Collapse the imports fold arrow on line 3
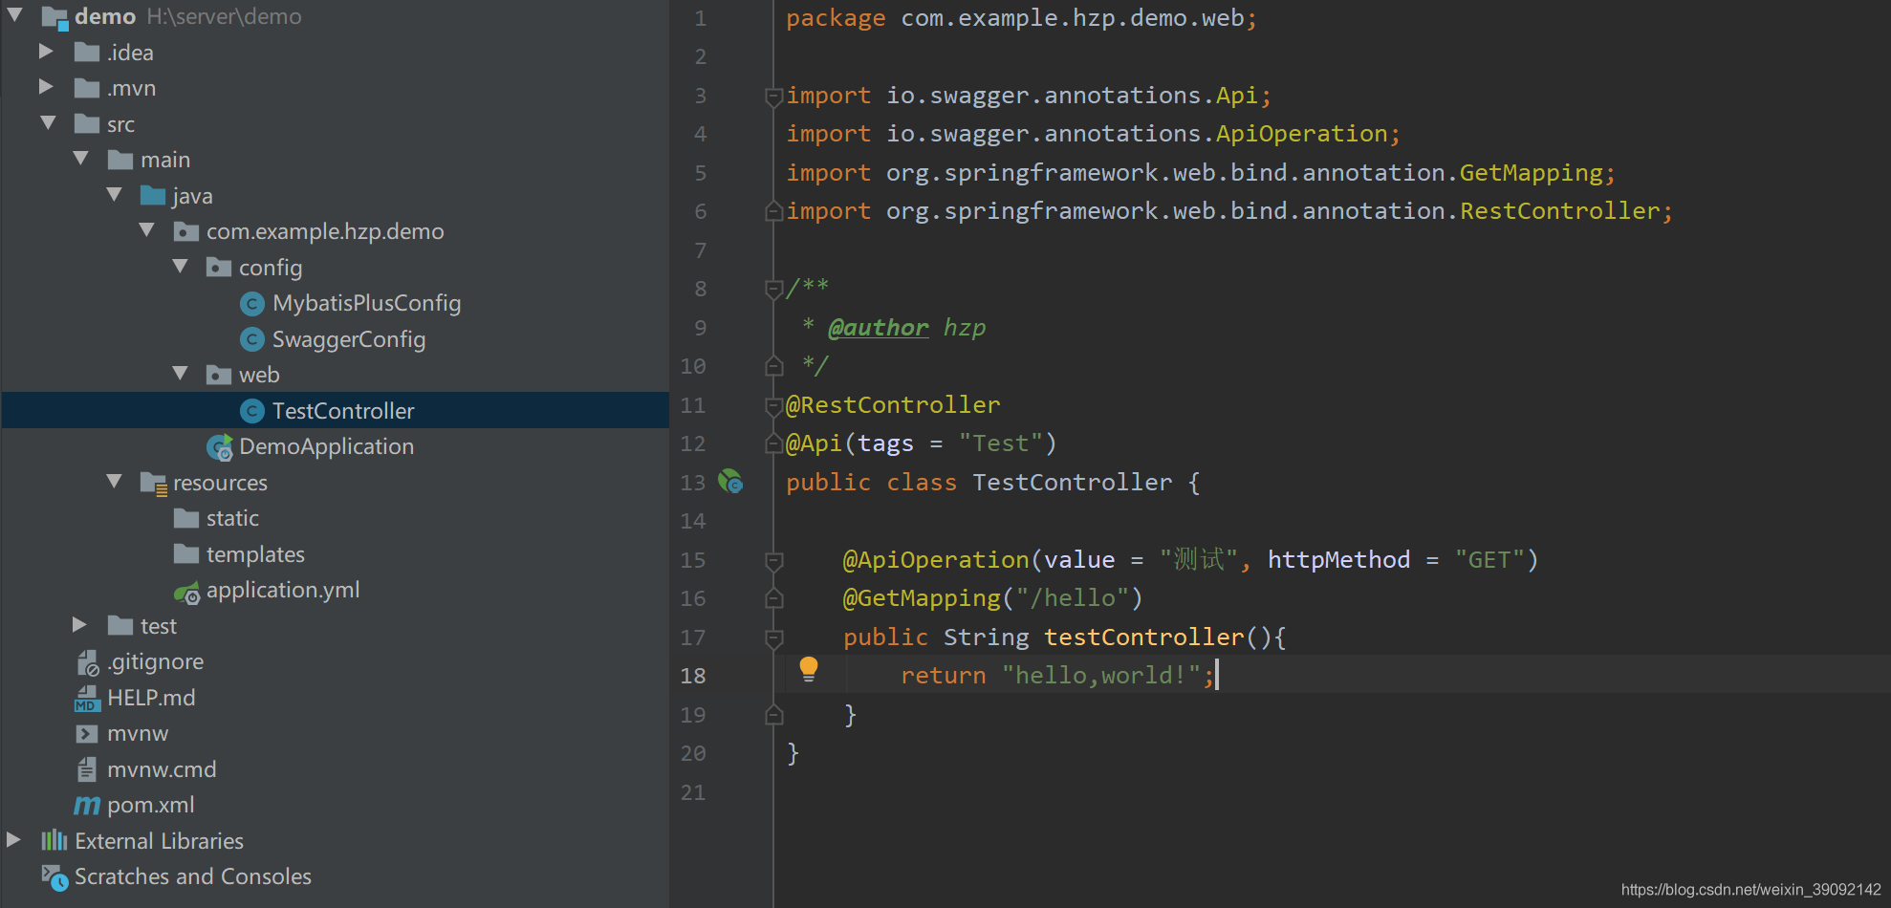1891x908 pixels. (x=773, y=96)
